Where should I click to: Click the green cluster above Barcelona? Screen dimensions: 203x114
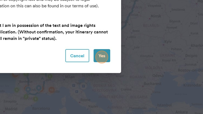[x=36, y=99]
